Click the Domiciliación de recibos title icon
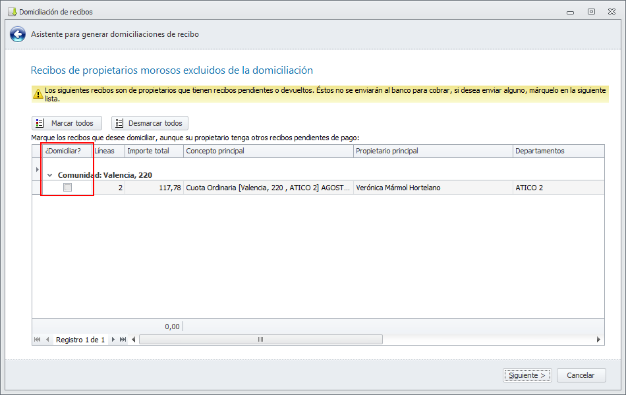The image size is (626, 395). coord(13,12)
